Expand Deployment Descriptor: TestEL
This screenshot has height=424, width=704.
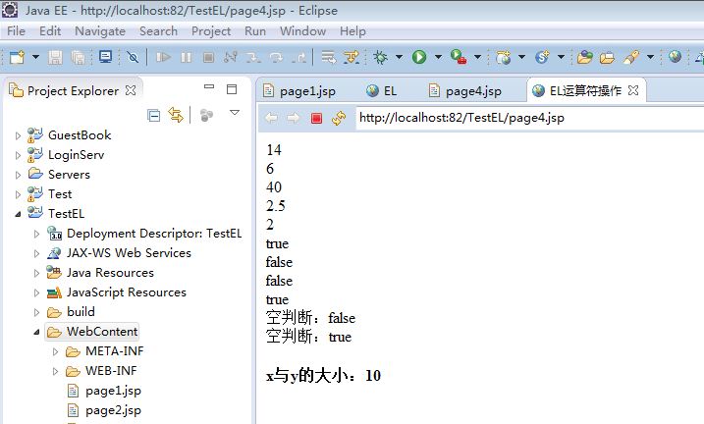pyautogui.click(x=36, y=234)
